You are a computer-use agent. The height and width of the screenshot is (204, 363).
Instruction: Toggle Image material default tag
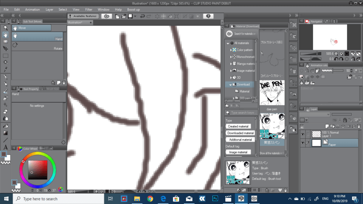[x=238, y=152]
